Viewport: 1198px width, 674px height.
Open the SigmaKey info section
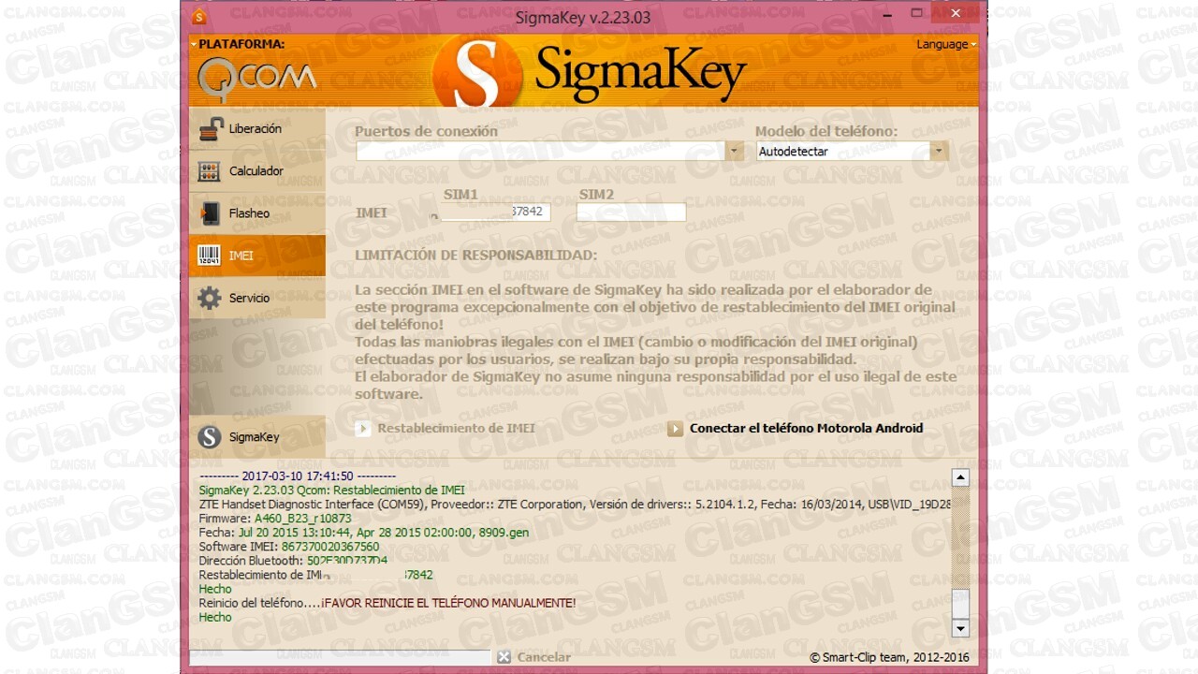(x=257, y=437)
